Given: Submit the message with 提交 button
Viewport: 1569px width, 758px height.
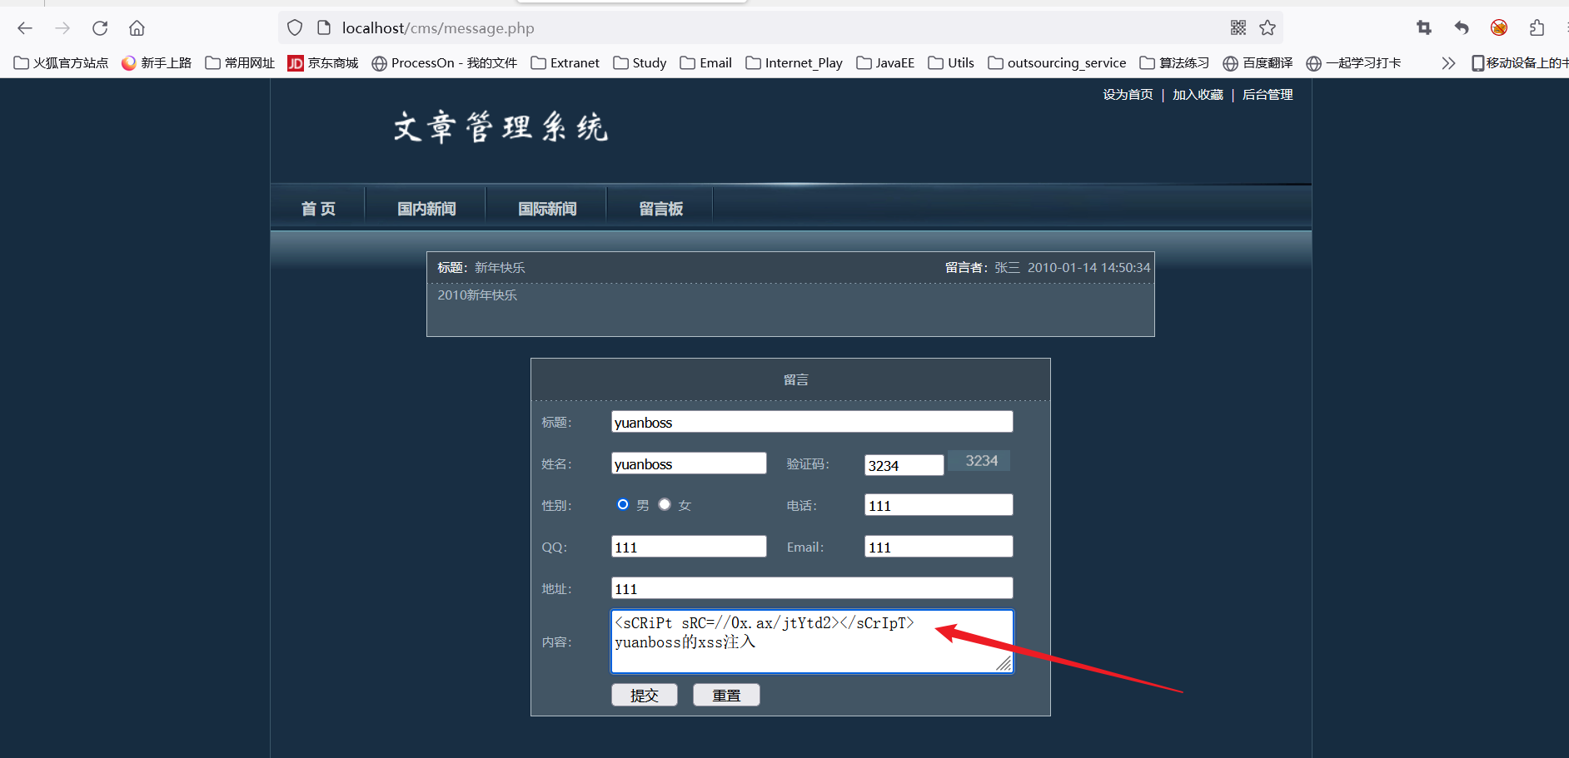Looking at the screenshot, I should (645, 695).
